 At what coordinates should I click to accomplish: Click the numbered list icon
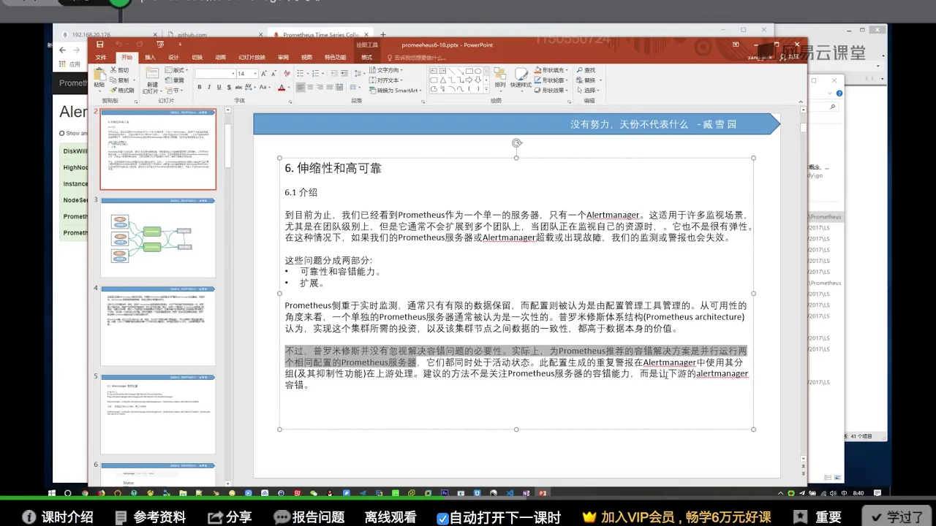pos(314,74)
